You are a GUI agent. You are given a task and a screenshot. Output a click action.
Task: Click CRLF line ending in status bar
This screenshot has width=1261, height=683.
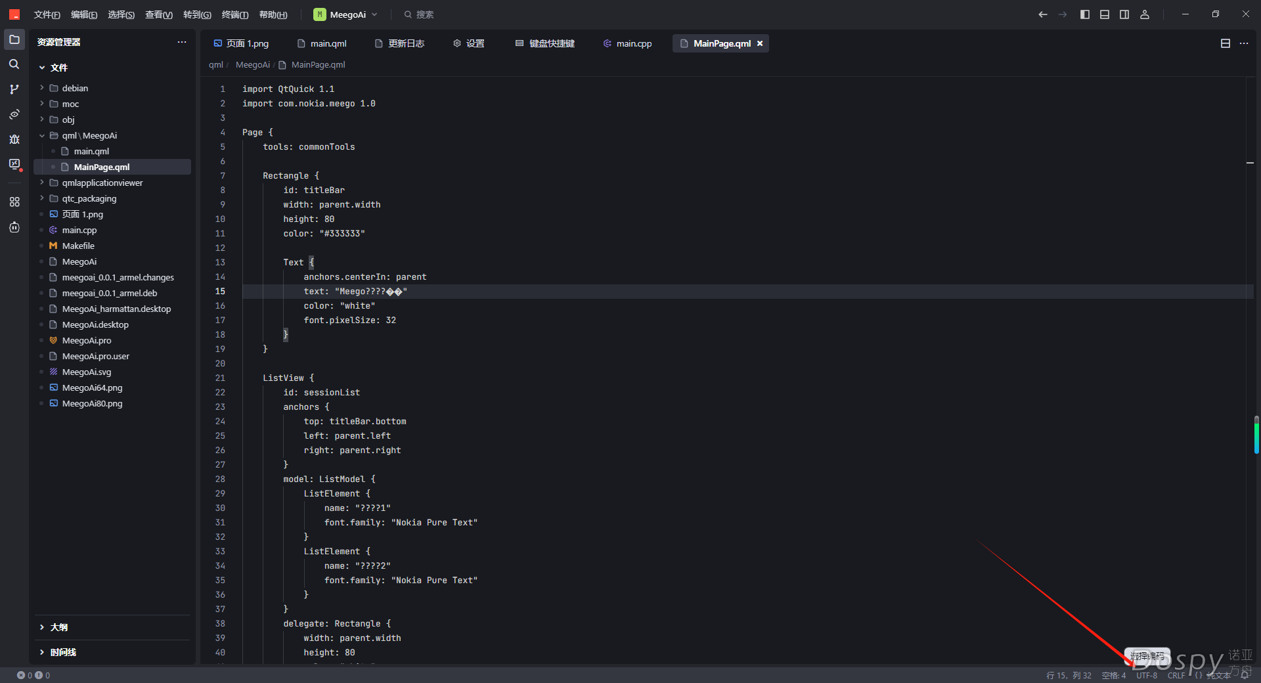click(x=1176, y=675)
